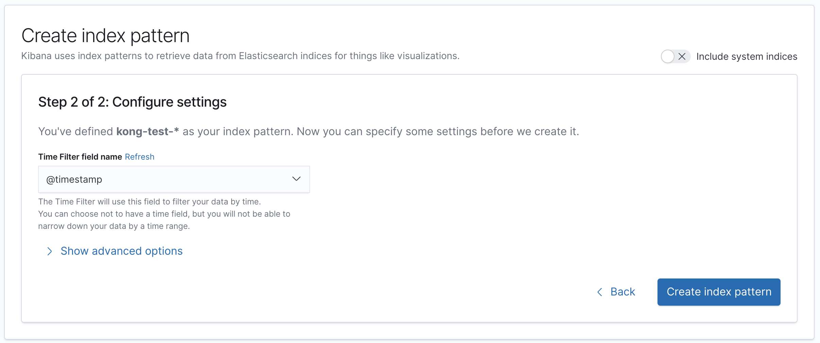Click the Kibana index patterns description text
820x343 pixels.
pos(240,56)
